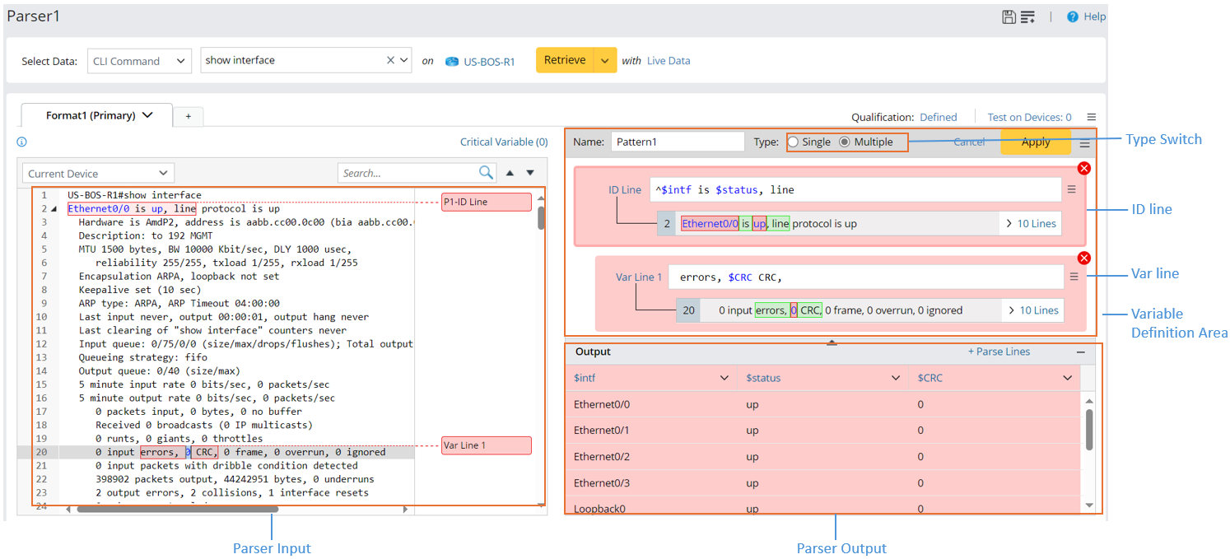Add a new format tab with plus

pos(188,117)
